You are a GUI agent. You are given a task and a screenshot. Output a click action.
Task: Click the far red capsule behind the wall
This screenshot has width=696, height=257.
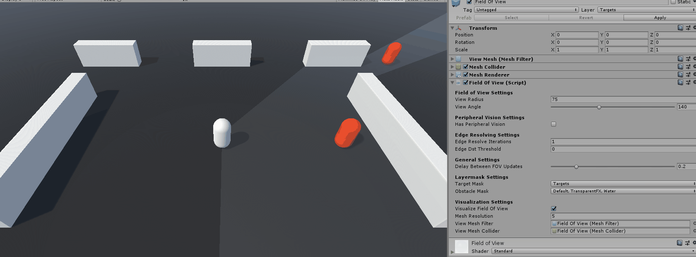(392, 53)
